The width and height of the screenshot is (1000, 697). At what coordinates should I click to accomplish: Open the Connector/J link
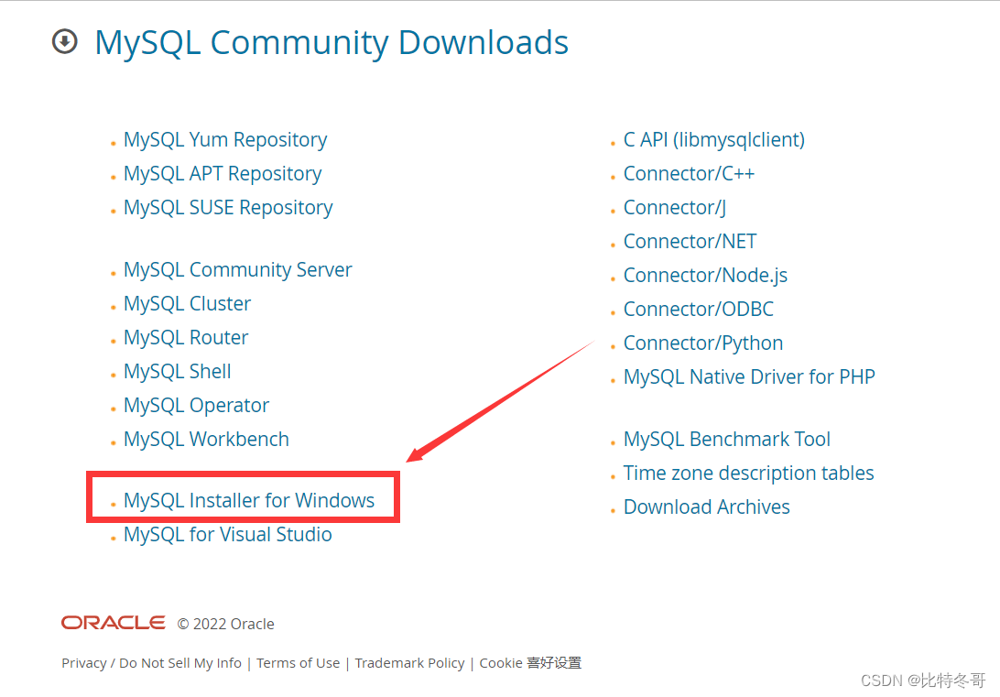(675, 207)
